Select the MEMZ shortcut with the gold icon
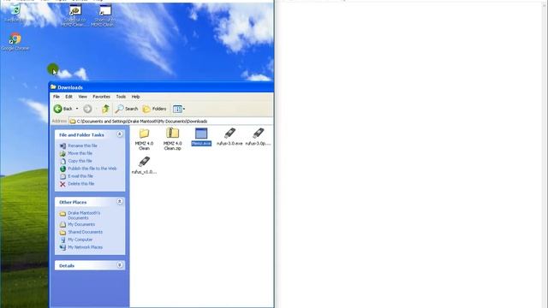This screenshot has width=548, height=308. pos(74,15)
